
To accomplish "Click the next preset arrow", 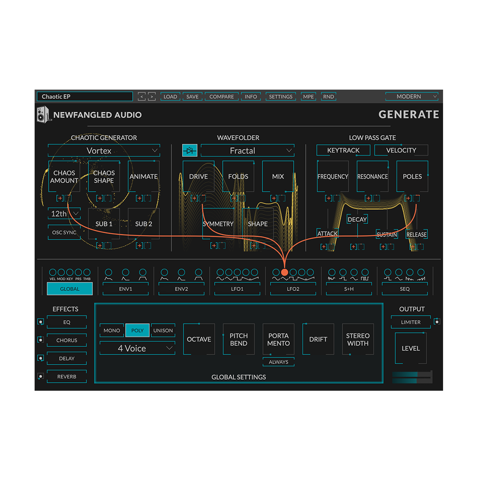I will click(152, 97).
